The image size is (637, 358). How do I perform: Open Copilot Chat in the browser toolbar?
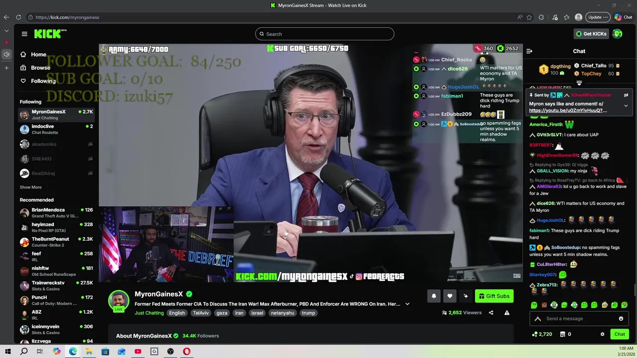(623, 17)
